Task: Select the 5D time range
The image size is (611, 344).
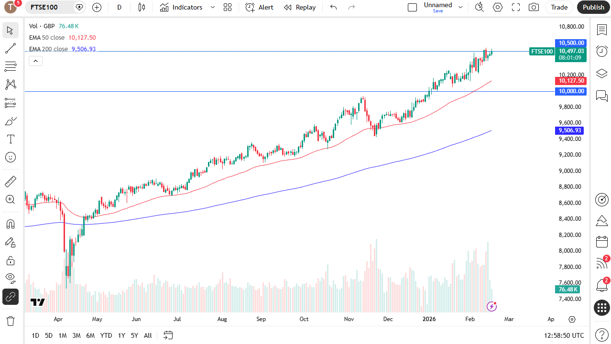Action: [x=49, y=335]
